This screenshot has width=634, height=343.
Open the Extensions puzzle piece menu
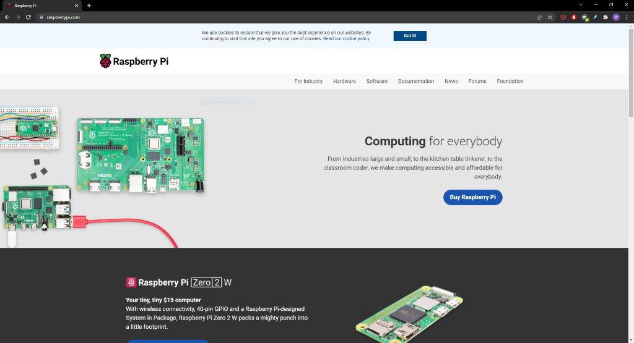(x=606, y=17)
